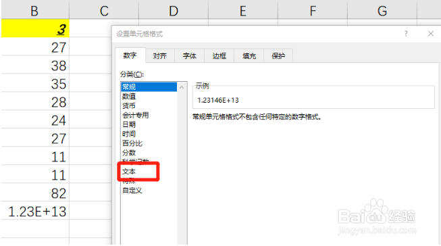
Task: Select column B header
Action: tap(34, 11)
